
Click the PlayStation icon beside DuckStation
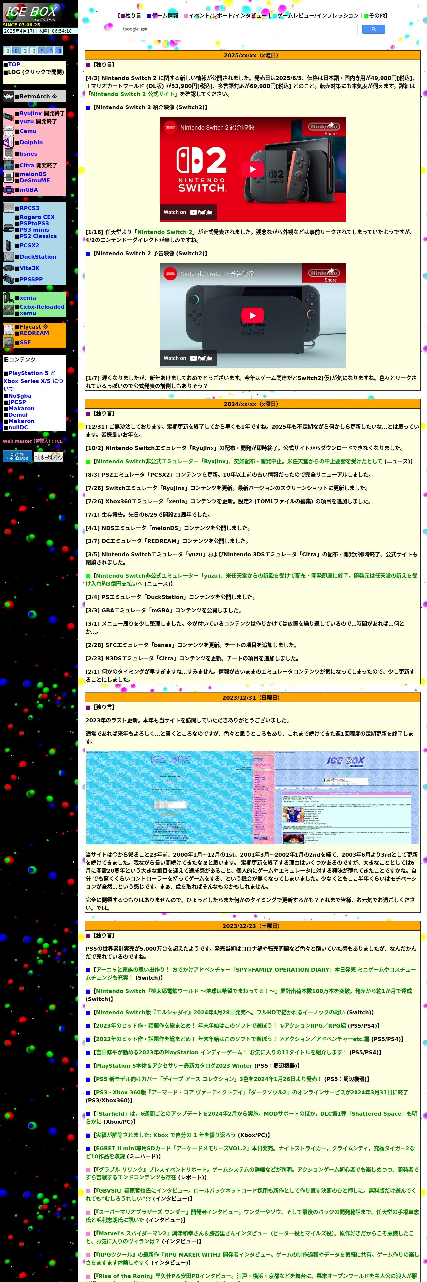click(8, 257)
